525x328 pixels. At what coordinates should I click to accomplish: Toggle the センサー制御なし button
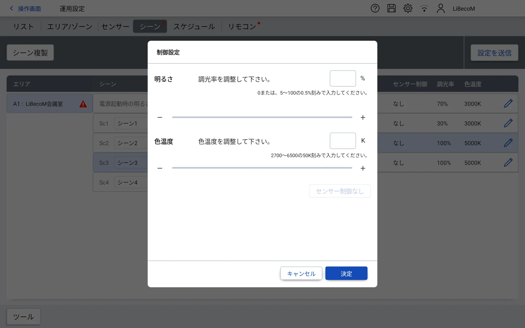[x=340, y=191]
